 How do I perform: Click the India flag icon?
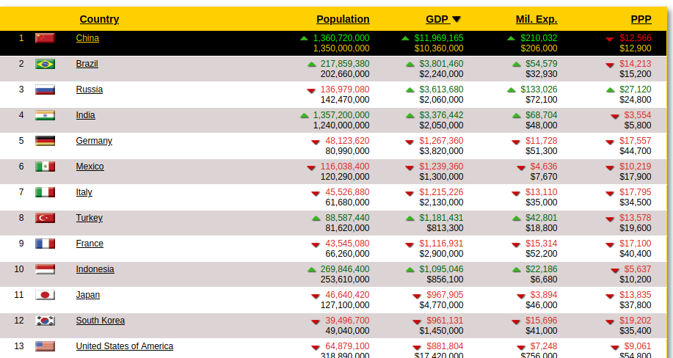click(x=45, y=115)
